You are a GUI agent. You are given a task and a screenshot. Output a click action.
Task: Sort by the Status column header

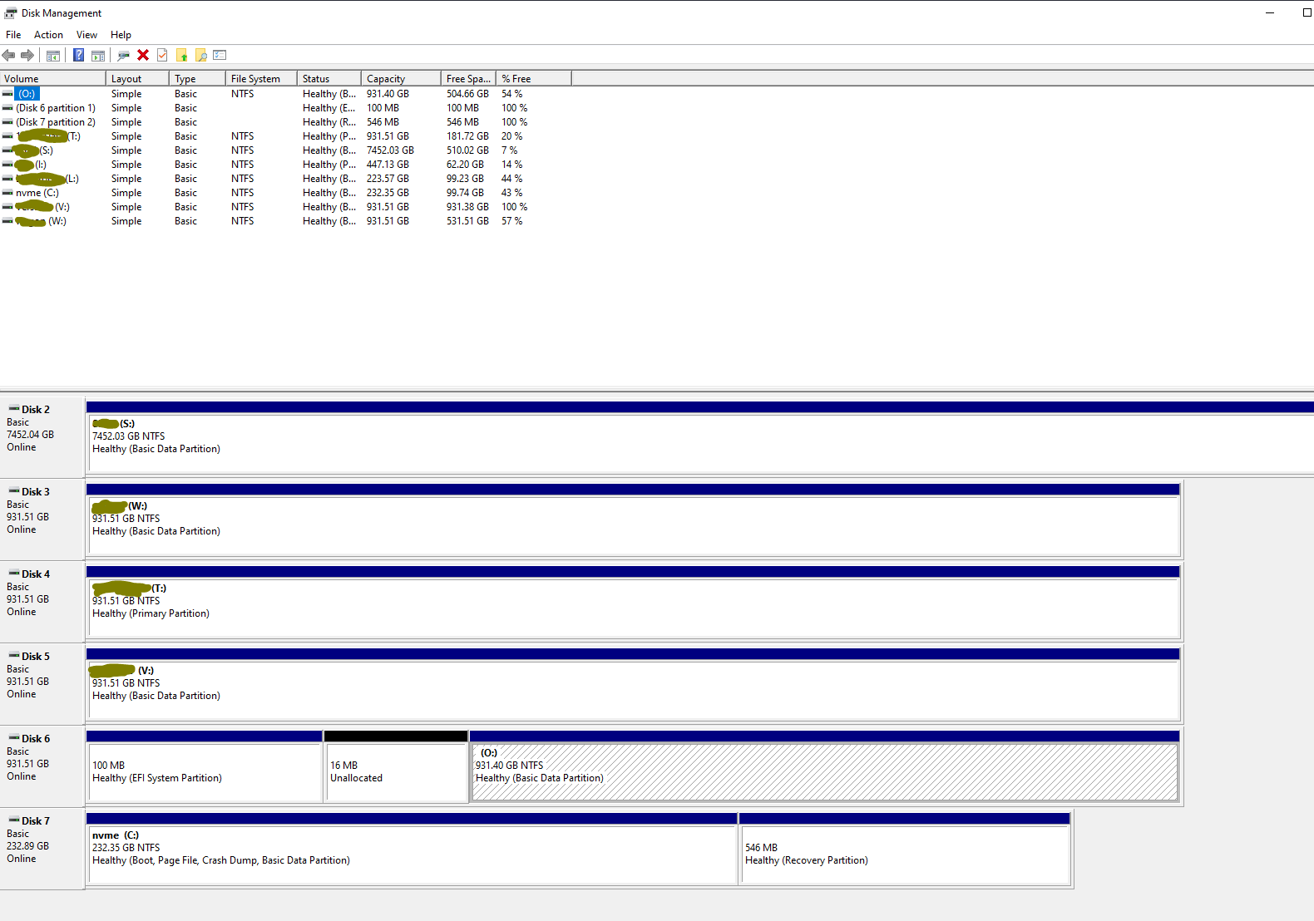pyautogui.click(x=329, y=79)
